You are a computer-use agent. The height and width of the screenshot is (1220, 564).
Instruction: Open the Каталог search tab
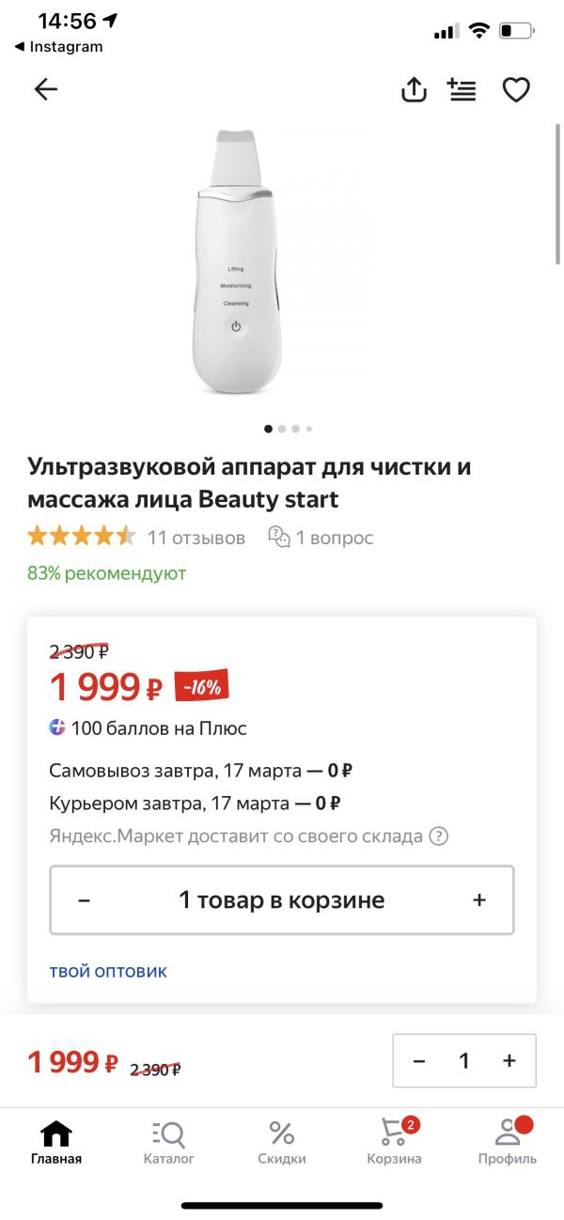169,1142
